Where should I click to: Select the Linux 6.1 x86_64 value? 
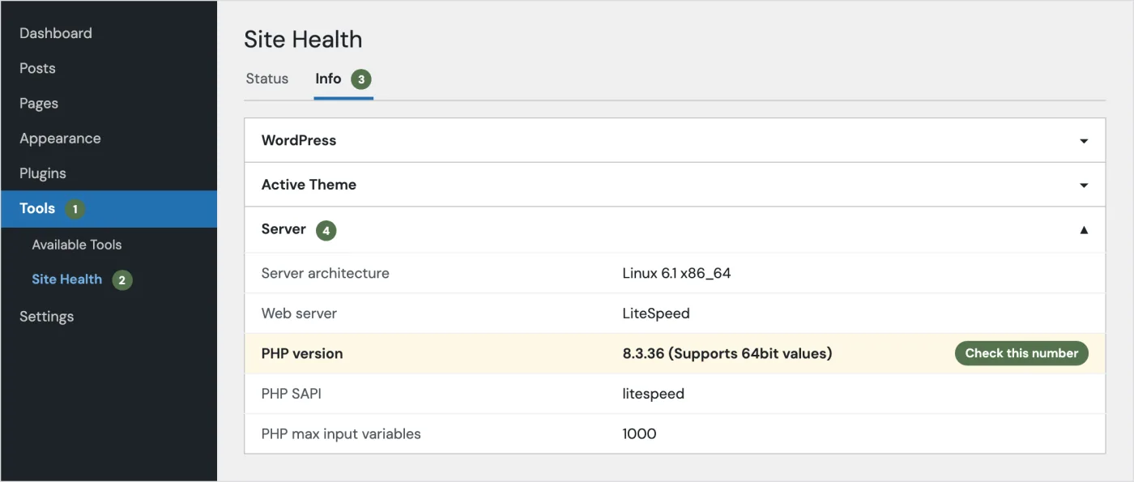pyautogui.click(x=676, y=274)
